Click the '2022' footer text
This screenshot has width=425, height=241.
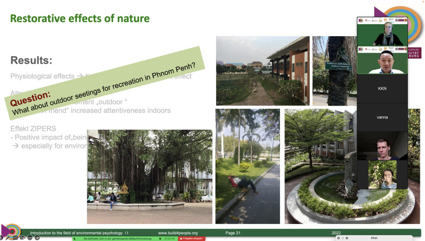[336, 233]
